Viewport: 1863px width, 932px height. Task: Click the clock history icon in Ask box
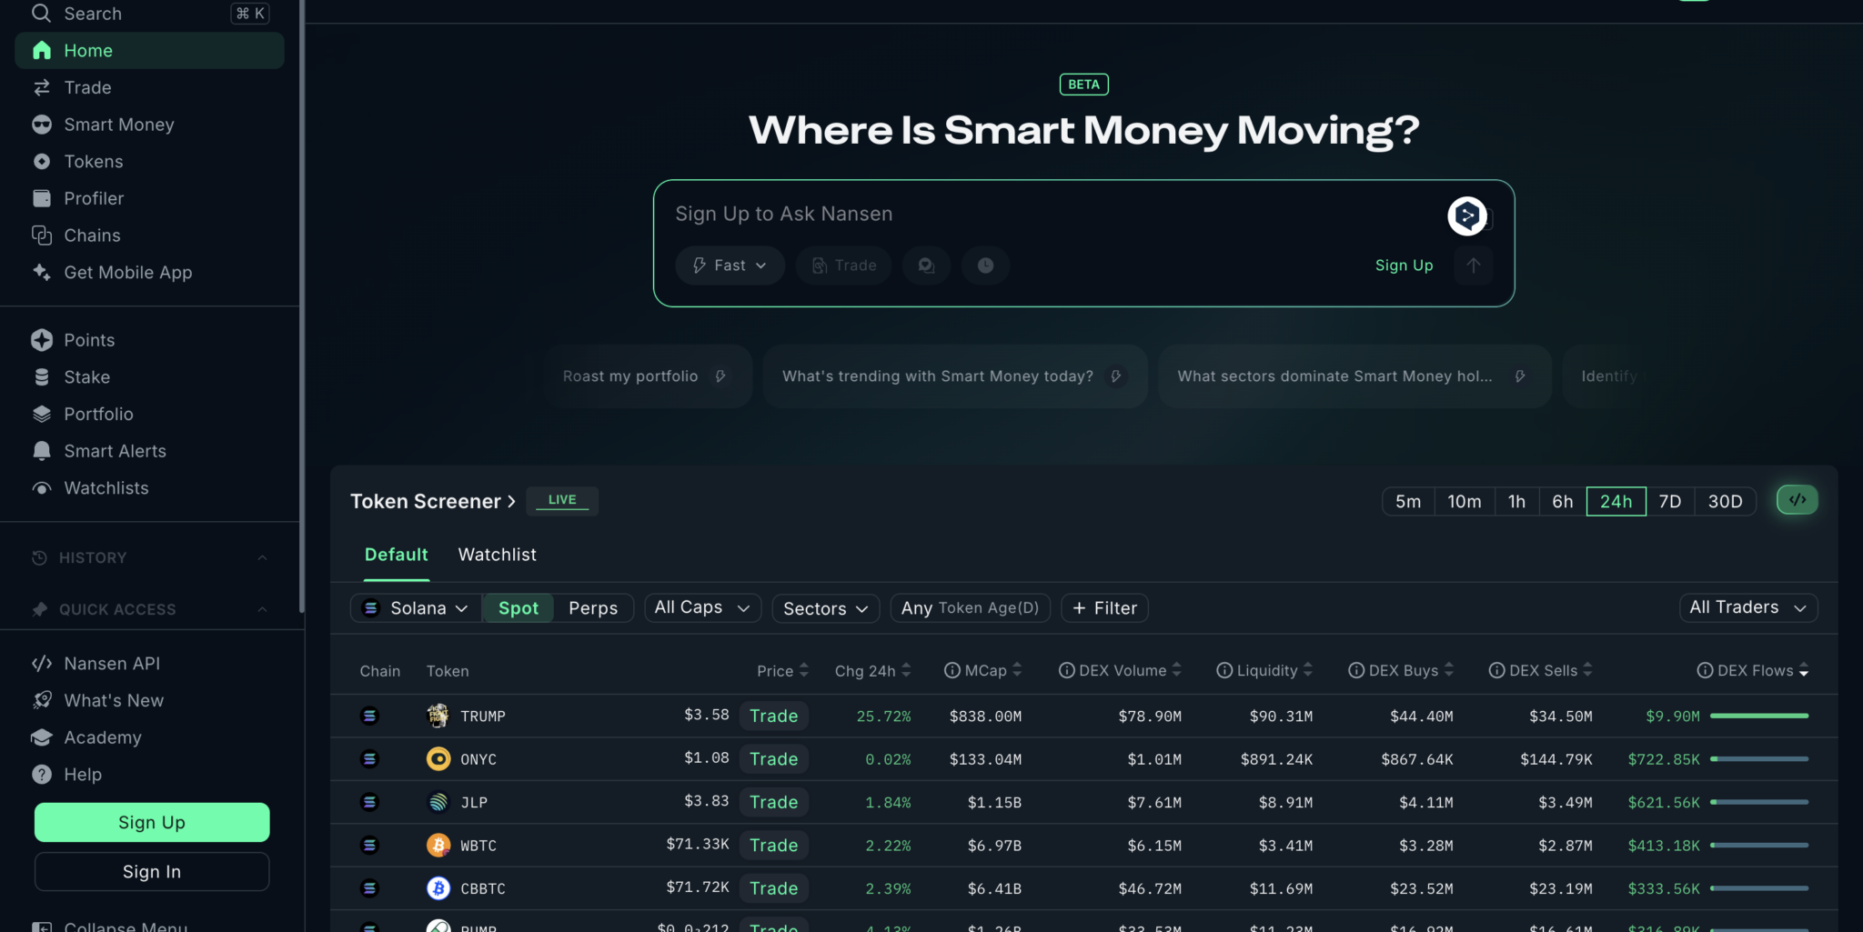(x=985, y=266)
